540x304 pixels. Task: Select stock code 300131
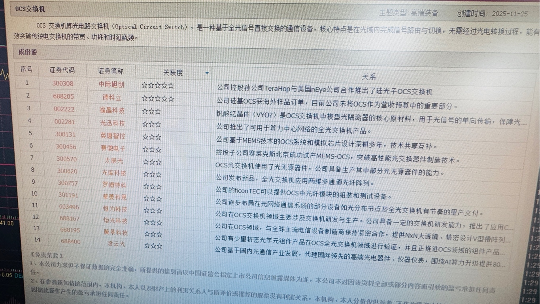(x=65, y=134)
